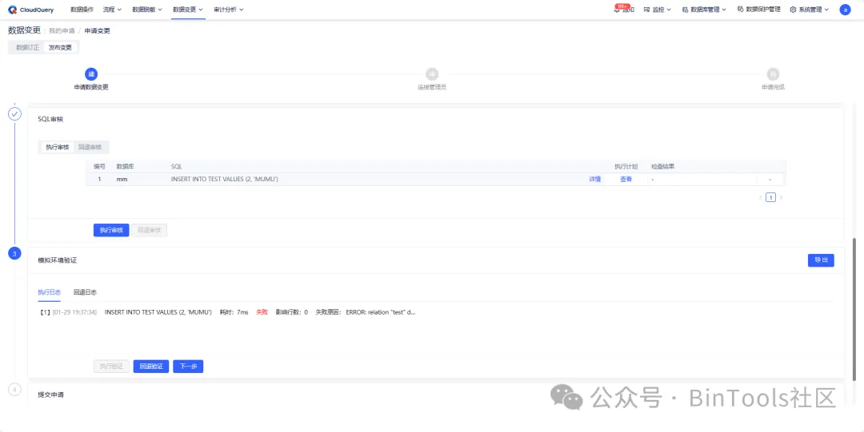Click the 导出 export button
This screenshot has width=864, height=432.
click(x=821, y=260)
